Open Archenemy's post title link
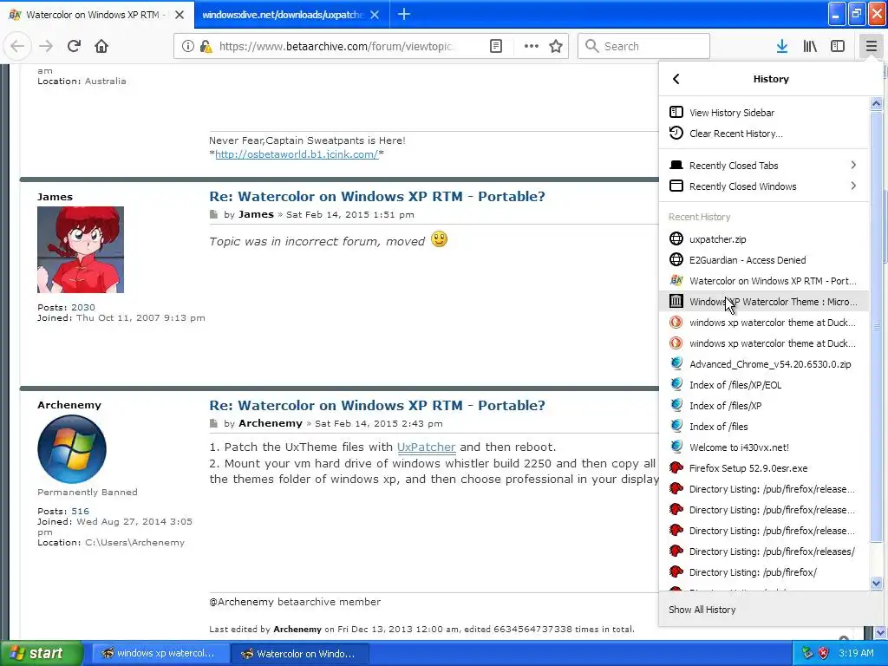888x666 pixels. pyautogui.click(x=377, y=406)
